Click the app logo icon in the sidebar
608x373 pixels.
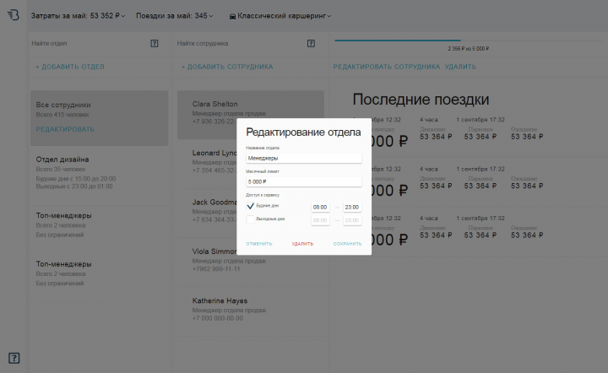coord(14,15)
